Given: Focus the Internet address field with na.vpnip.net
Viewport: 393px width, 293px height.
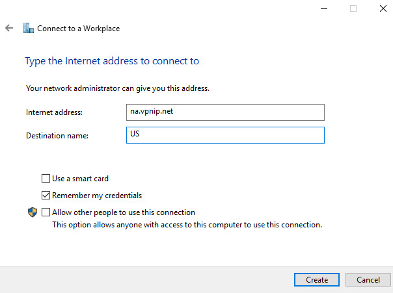Looking at the screenshot, I should tap(225, 112).
